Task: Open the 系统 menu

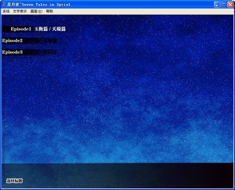Action: click(6, 11)
